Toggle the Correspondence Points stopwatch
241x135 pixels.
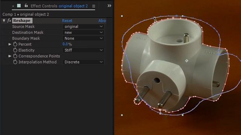click(15, 56)
